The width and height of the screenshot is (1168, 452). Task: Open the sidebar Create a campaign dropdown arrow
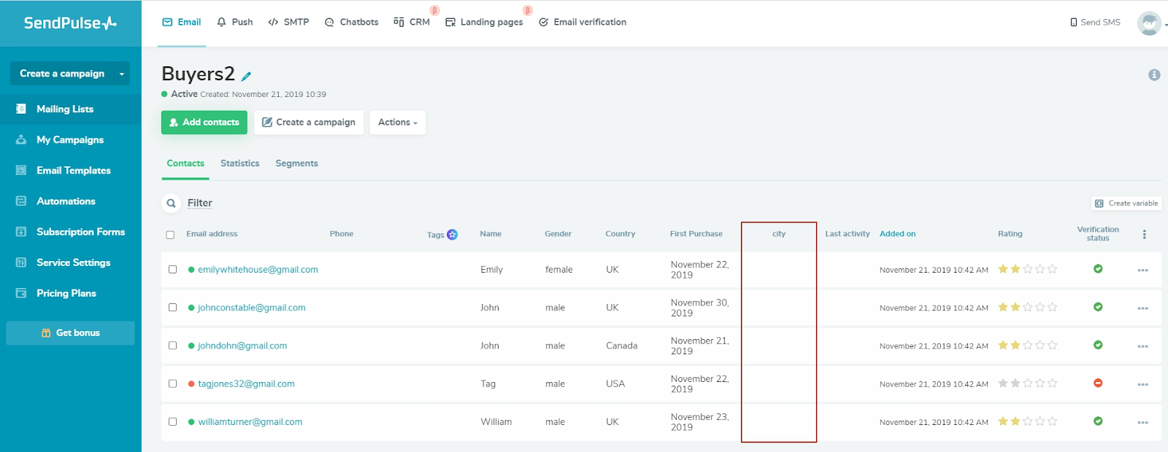point(122,74)
